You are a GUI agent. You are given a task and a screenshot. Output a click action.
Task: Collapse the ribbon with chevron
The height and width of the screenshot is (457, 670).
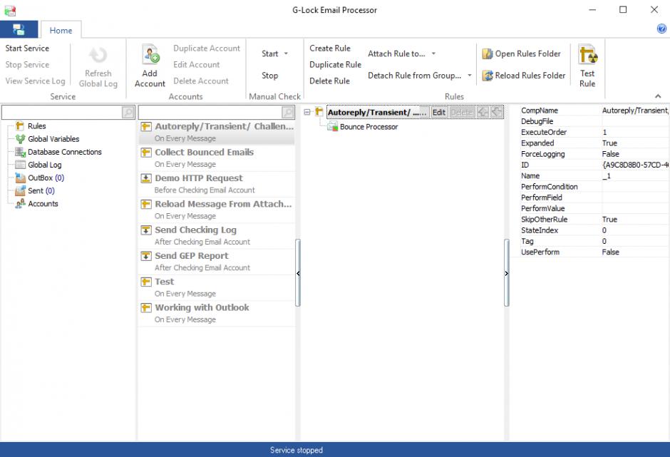[658, 96]
